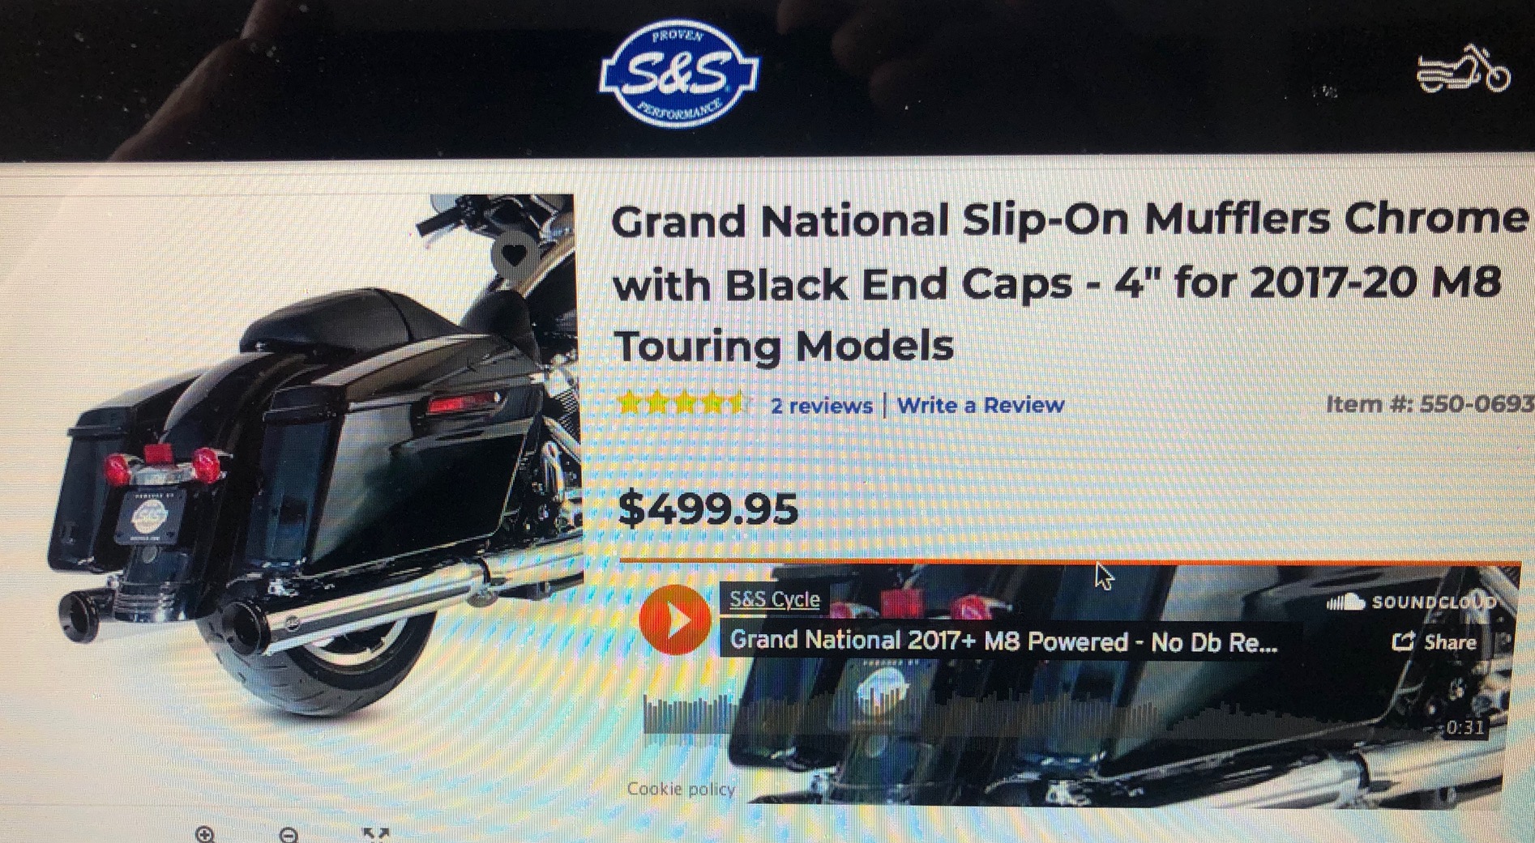Click the Share button on the player
The height and width of the screenshot is (843, 1535).
[x=1434, y=642]
